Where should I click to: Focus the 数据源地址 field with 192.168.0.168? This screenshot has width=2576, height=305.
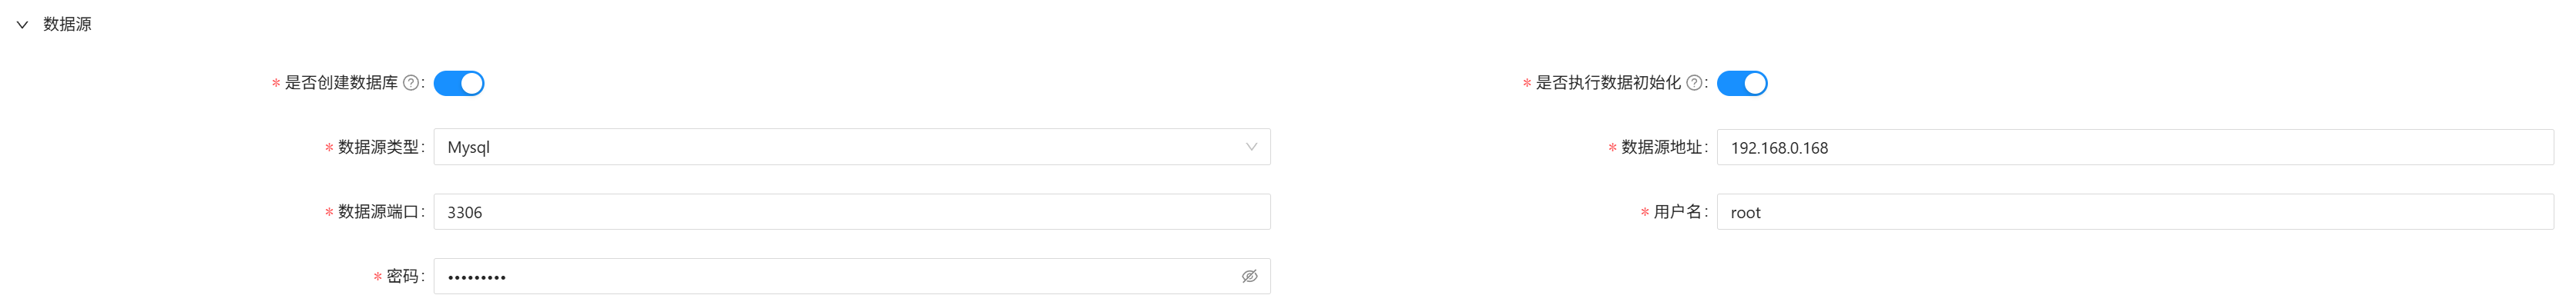[2135, 148]
